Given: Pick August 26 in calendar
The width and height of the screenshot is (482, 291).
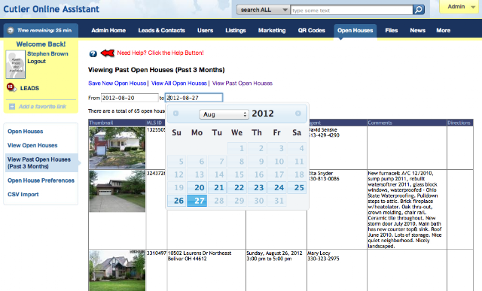Looking at the screenshot, I should point(177,201).
